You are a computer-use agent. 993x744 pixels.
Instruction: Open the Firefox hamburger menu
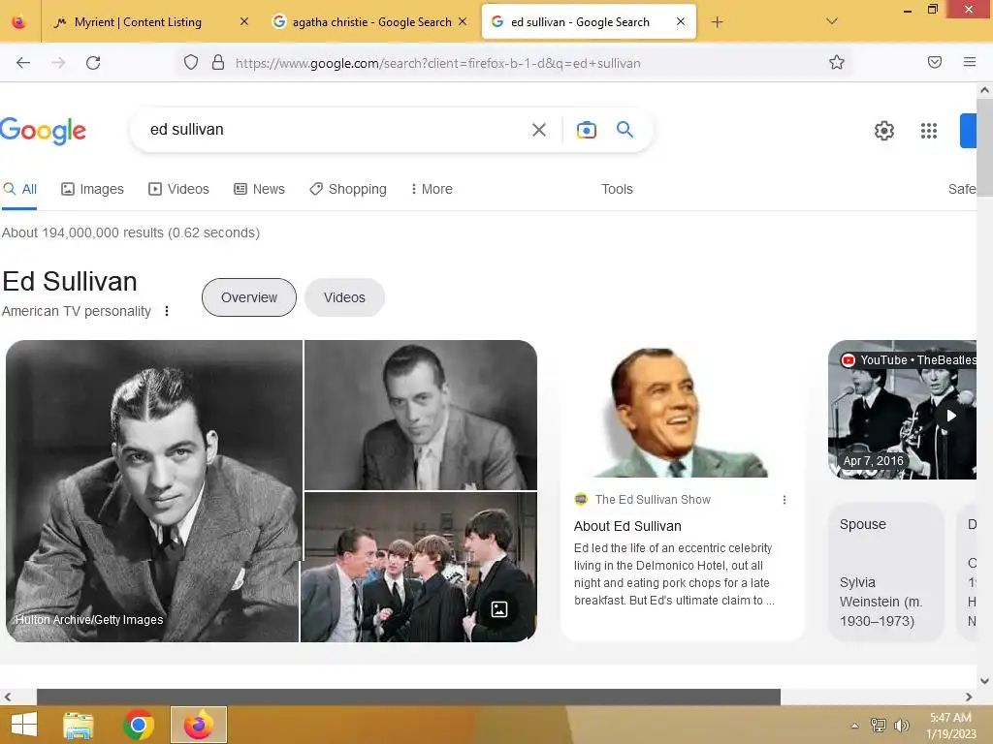(969, 62)
